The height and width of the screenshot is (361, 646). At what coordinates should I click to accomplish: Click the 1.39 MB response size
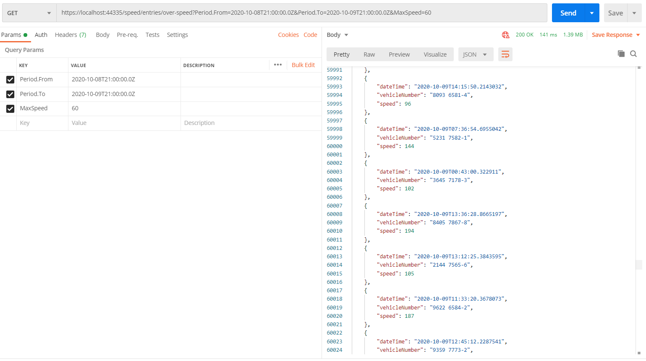(573, 35)
